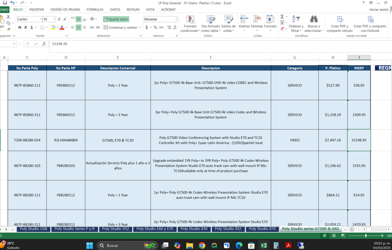The height and width of the screenshot is (250, 392).
Task: Switch to the FÓRMULAS tab
Action: click(x=95, y=10)
